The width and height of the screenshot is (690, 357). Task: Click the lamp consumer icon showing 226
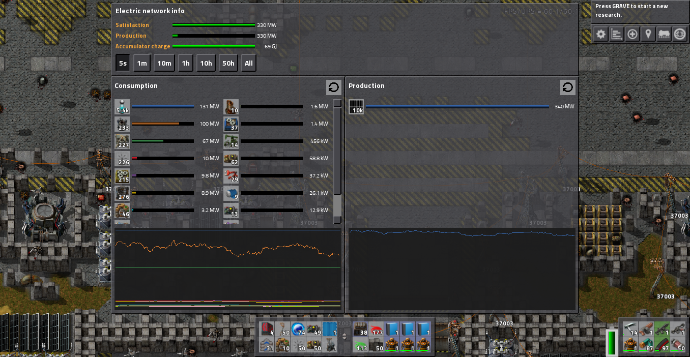[122, 159]
